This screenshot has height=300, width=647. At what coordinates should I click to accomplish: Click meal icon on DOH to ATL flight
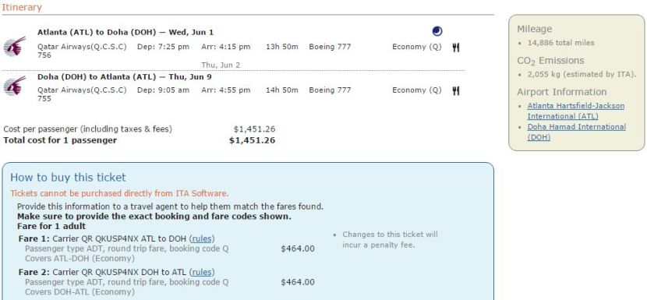click(x=455, y=91)
